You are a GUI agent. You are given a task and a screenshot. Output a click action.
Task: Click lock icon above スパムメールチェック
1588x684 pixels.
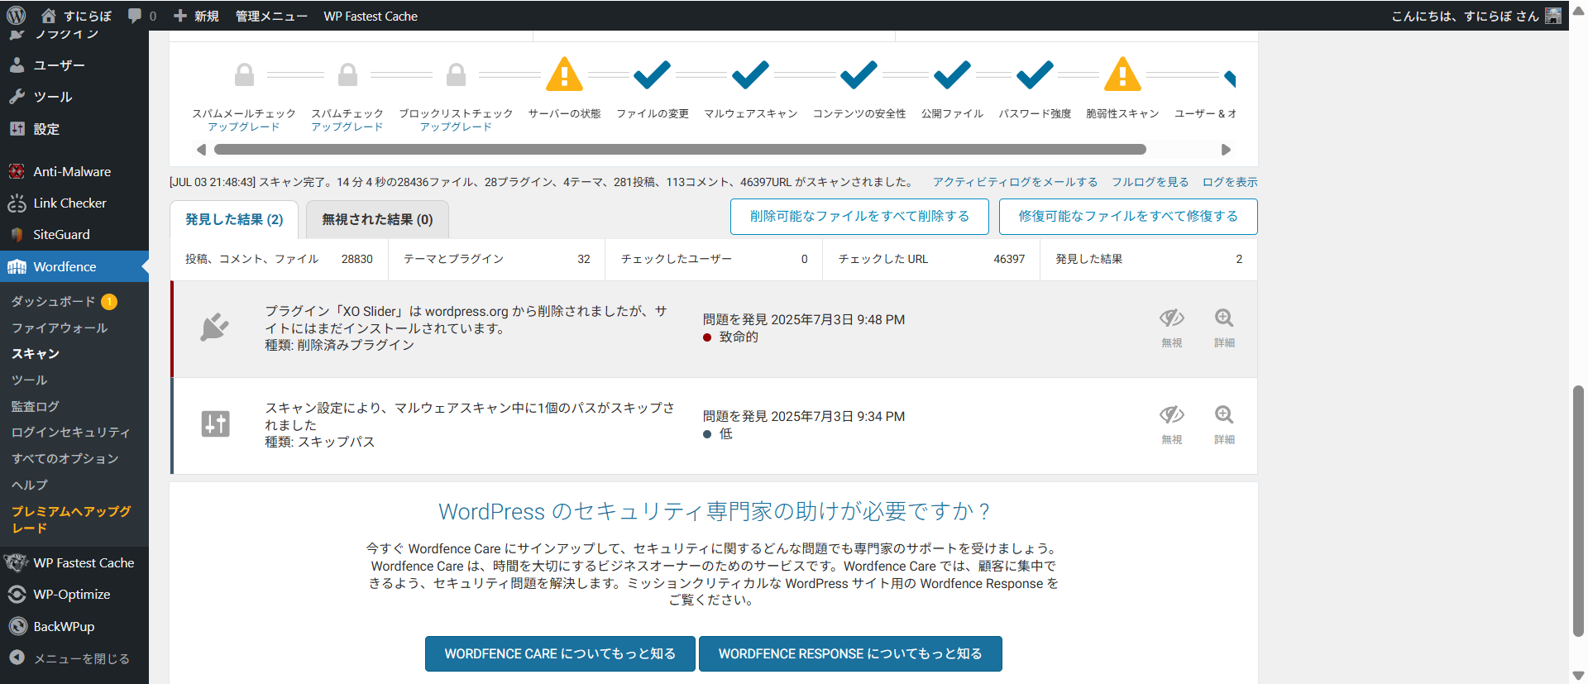tap(244, 74)
